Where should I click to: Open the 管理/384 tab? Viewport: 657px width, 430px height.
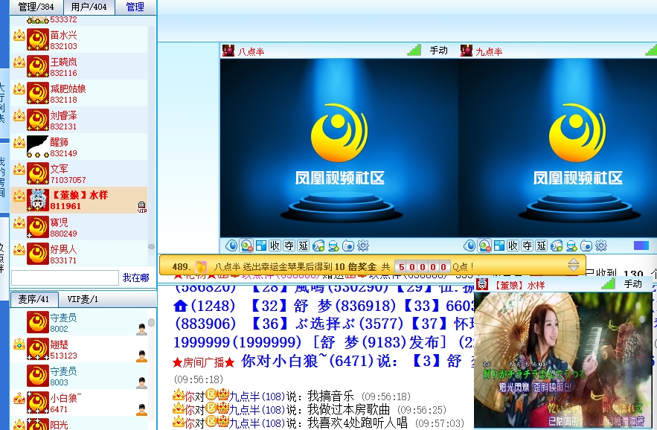(x=36, y=7)
